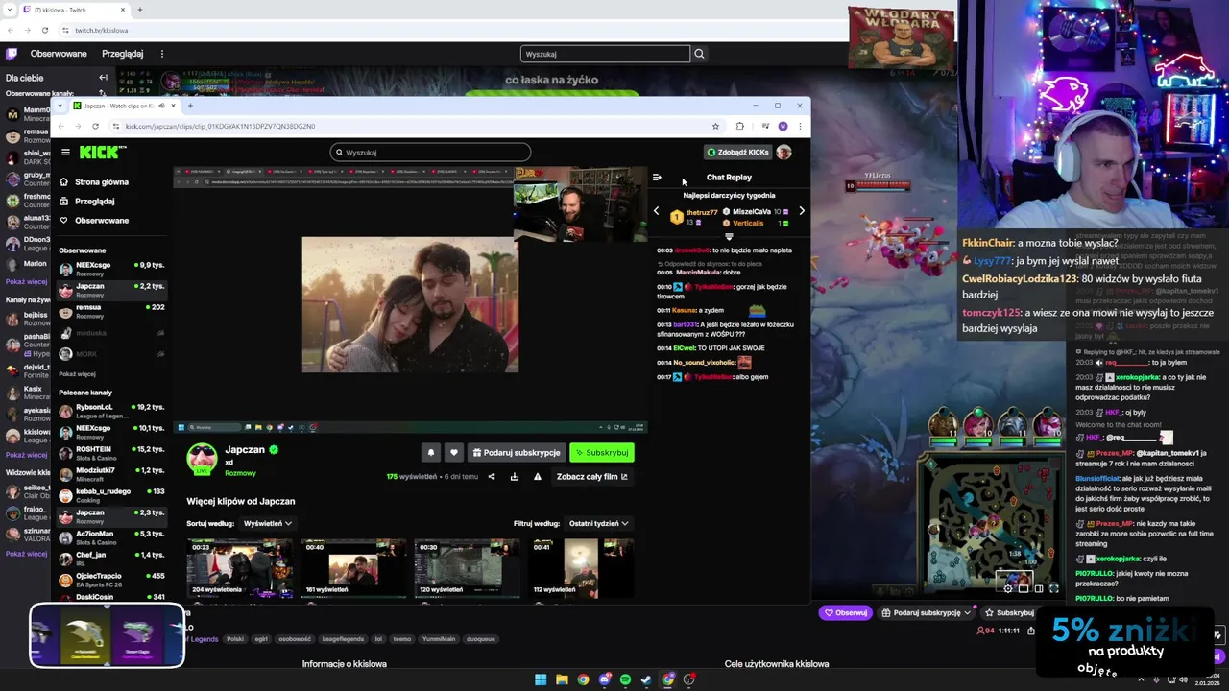
Task: Open Twitch Podaruj subskrypcję dropdown
Action: click(x=928, y=612)
